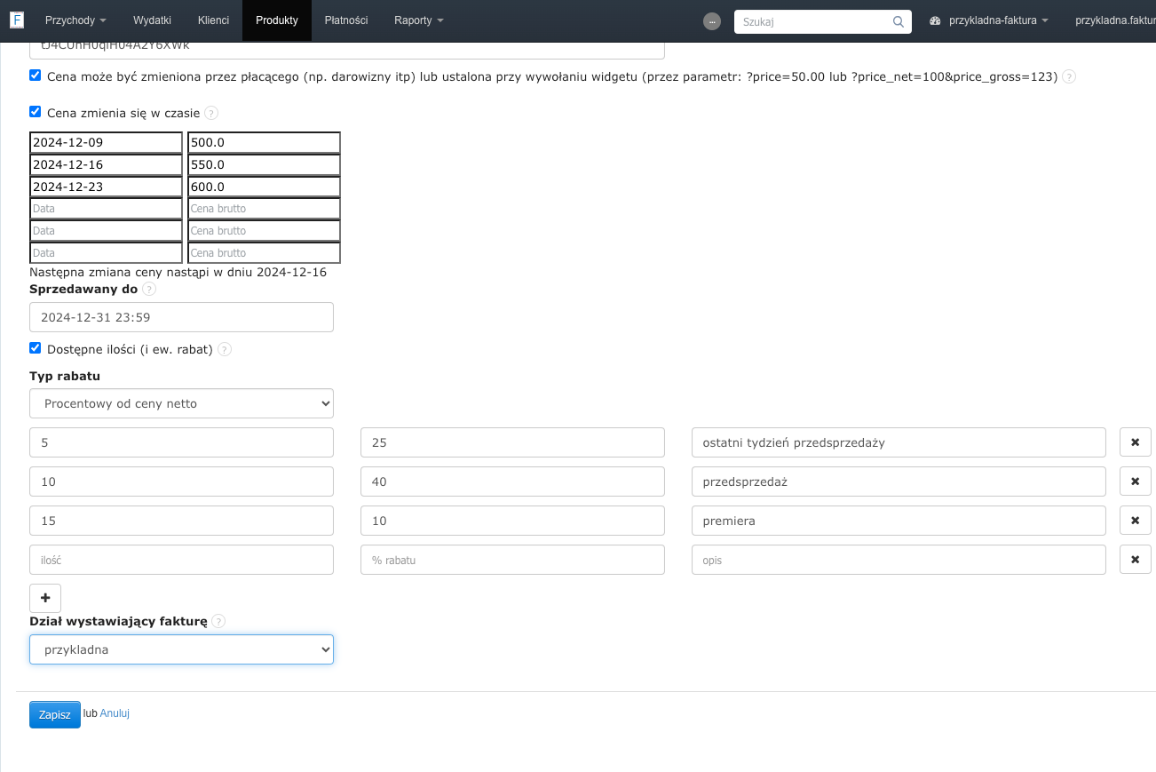1156x772 pixels.
Task: Click the price field with 600.0
Action: 264,187
